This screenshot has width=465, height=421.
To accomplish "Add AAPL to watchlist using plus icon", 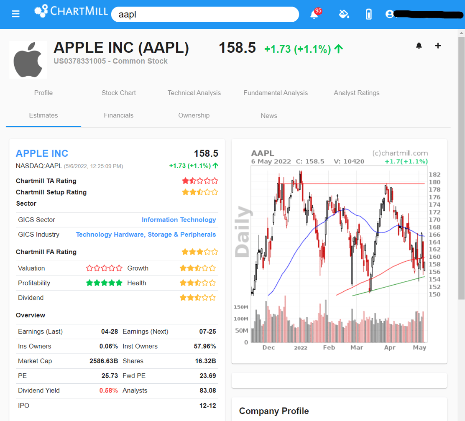I will point(438,46).
